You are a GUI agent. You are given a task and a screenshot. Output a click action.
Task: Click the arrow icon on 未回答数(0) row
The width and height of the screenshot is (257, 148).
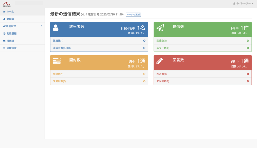tap(248, 81)
